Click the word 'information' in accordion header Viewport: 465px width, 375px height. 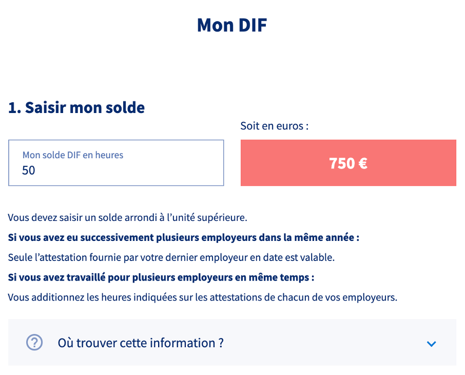tap(182, 343)
